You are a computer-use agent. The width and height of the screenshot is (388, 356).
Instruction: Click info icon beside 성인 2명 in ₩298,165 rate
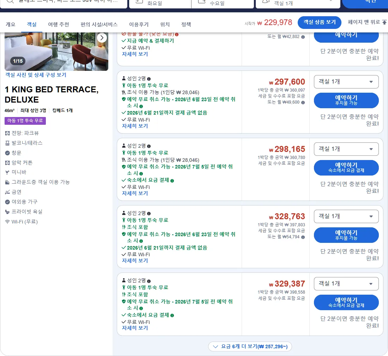click(x=149, y=146)
